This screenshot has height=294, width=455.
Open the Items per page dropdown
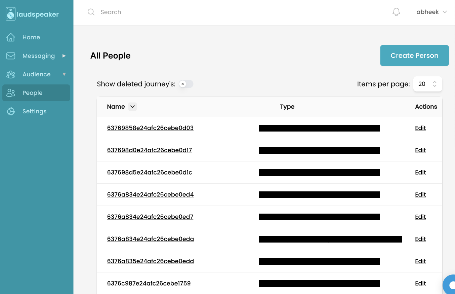(427, 84)
